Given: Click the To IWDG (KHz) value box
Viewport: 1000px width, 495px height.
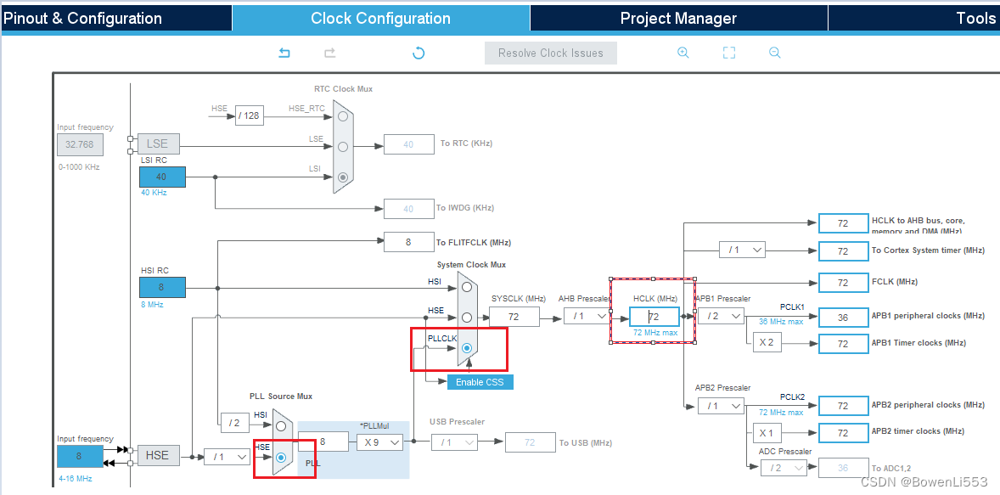Looking at the screenshot, I should pyautogui.click(x=409, y=209).
